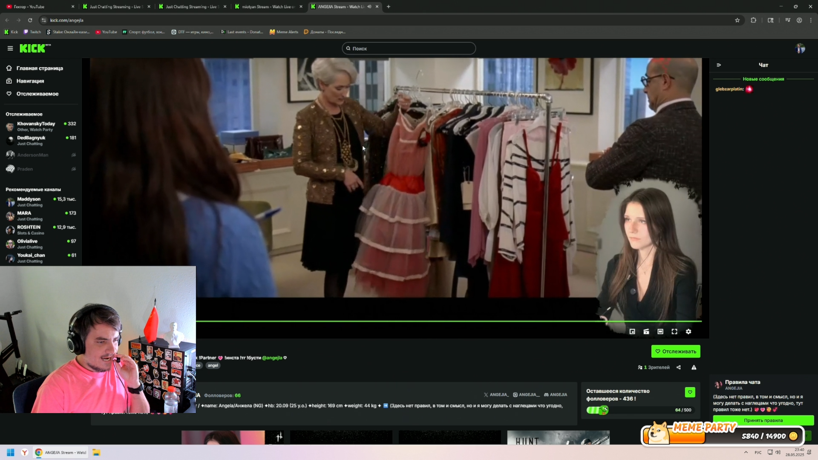
Task: Open AndersonMan offline channel
Action: tap(41, 155)
